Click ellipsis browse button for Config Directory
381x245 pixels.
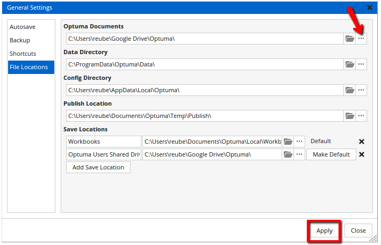click(361, 90)
